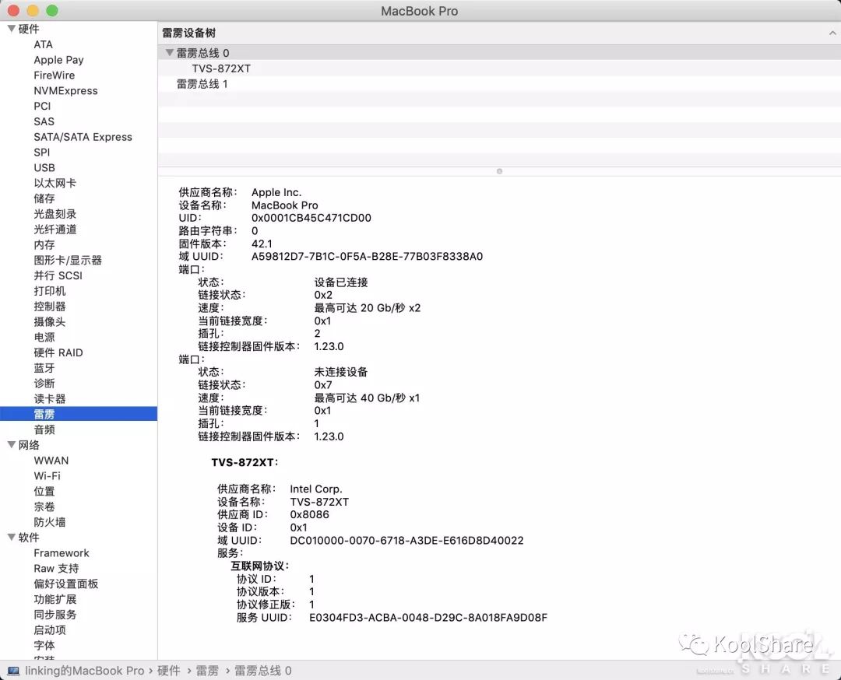The height and width of the screenshot is (680, 841).
Task: Open 偏好设置面板 item
Action: click(x=66, y=584)
